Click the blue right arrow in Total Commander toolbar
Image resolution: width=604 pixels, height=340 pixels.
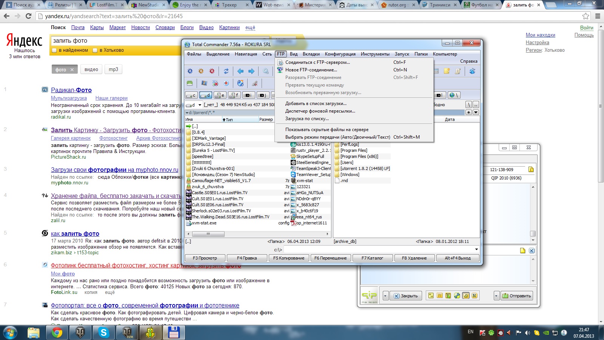click(251, 71)
